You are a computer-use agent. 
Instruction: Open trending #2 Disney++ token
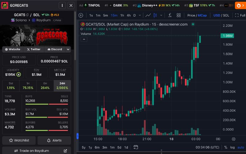click(156, 6)
